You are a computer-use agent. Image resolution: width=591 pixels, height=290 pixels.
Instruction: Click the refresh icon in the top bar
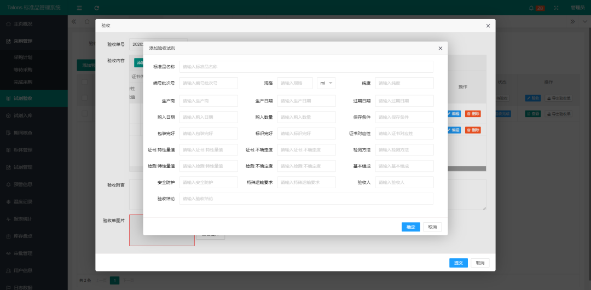[x=97, y=8]
